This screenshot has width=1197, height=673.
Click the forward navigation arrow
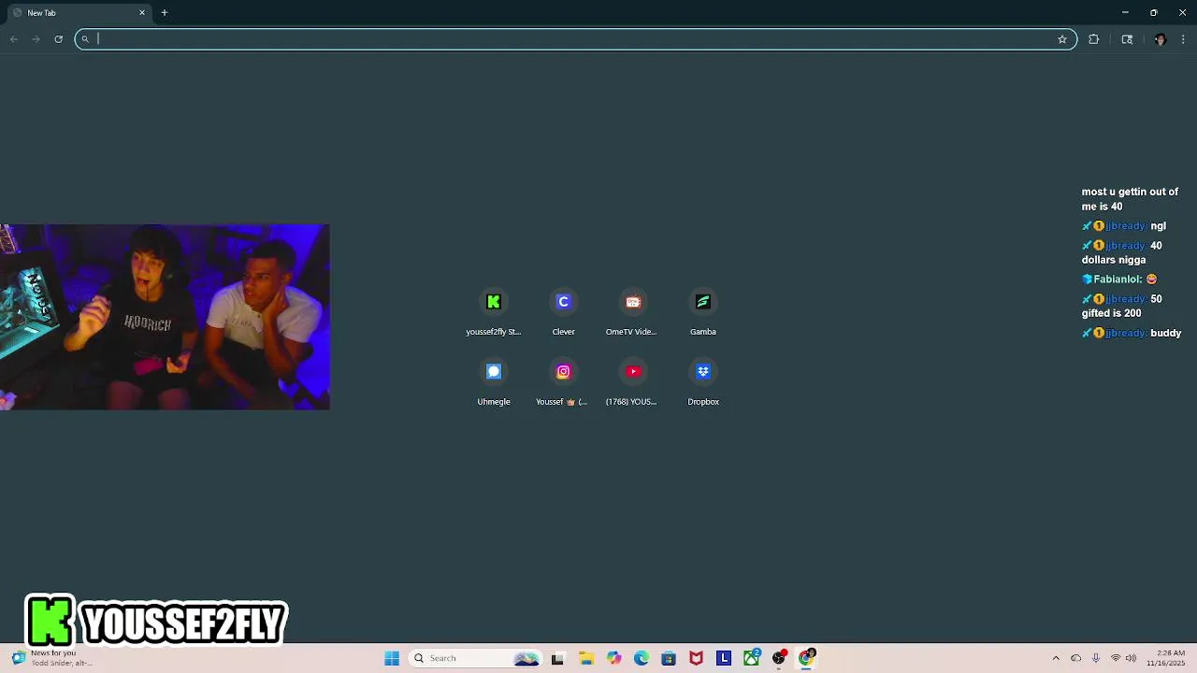tap(36, 39)
